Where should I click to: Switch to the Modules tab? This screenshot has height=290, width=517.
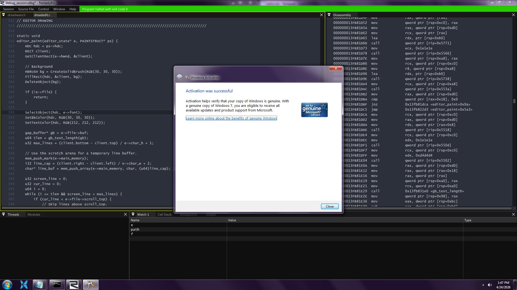(34, 214)
